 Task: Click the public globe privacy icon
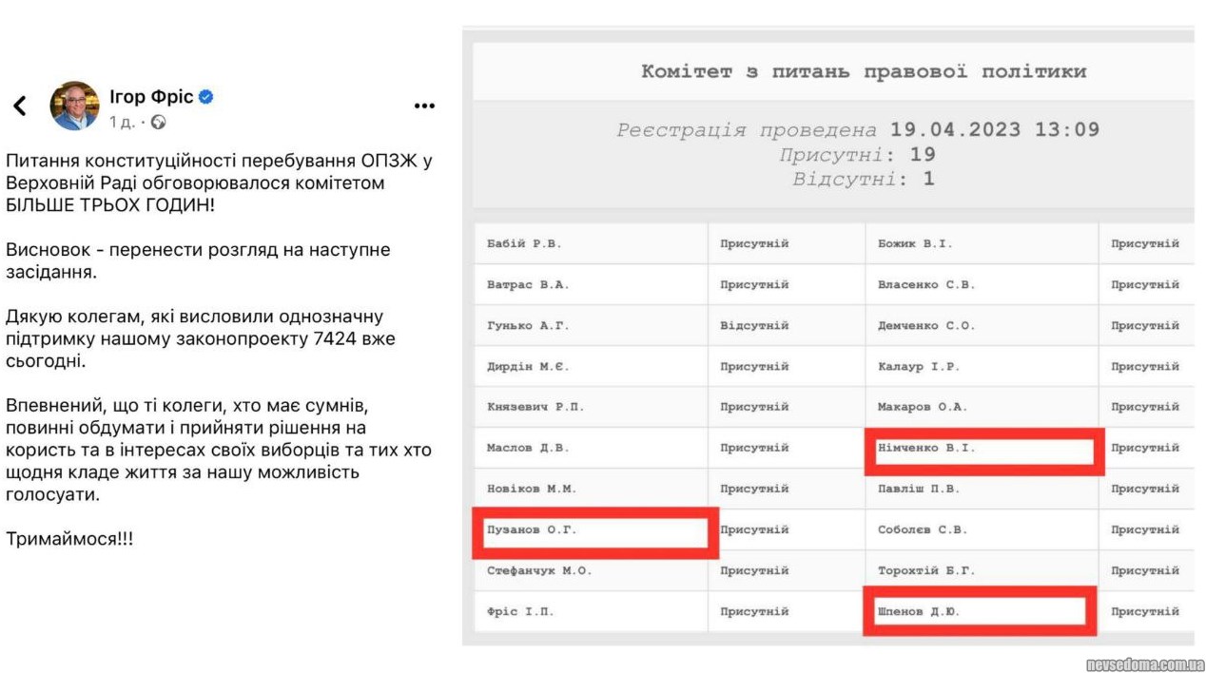click(159, 122)
